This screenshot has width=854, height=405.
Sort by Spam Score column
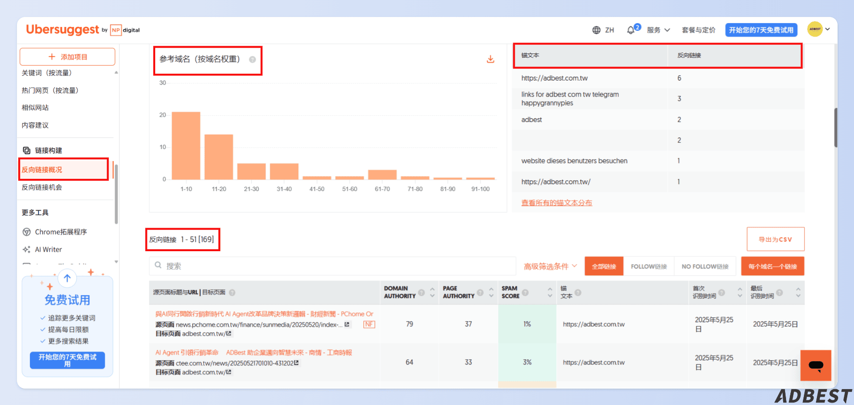coord(550,292)
